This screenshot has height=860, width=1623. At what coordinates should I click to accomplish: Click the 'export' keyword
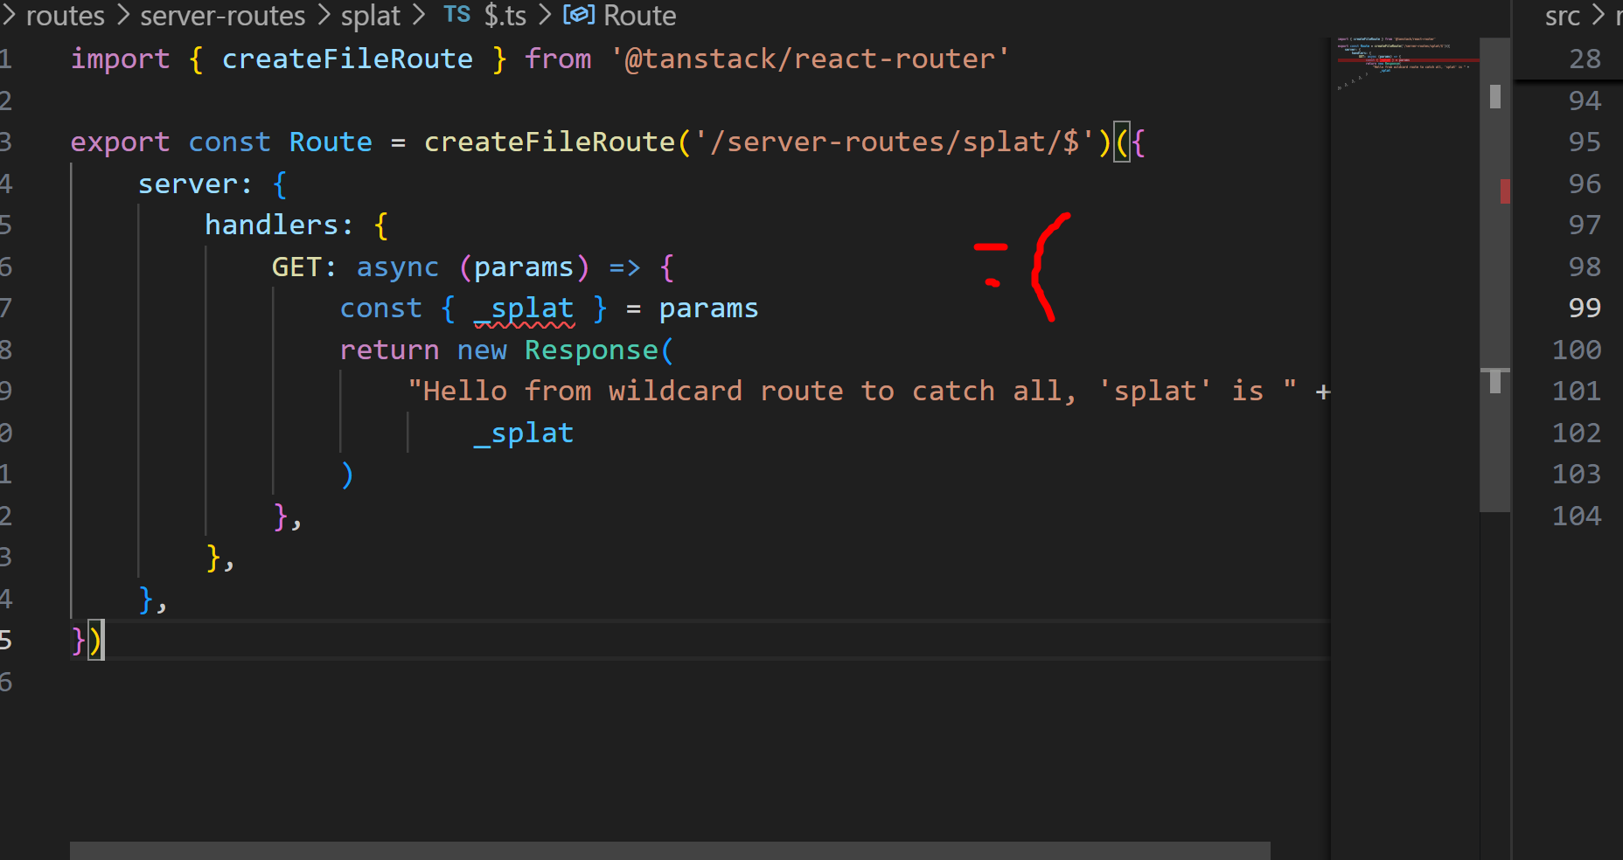click(x=120, y=142)
